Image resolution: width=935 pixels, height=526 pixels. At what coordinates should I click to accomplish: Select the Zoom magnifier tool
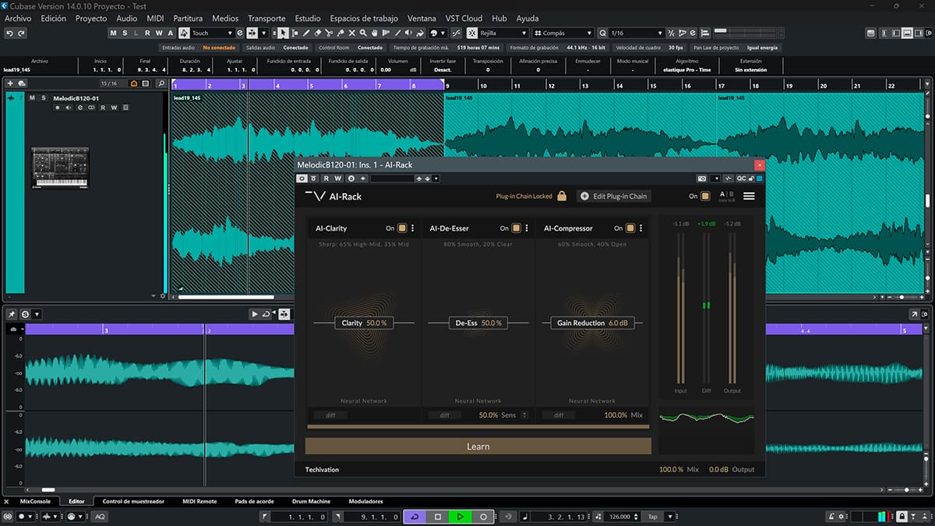[363, 33]
